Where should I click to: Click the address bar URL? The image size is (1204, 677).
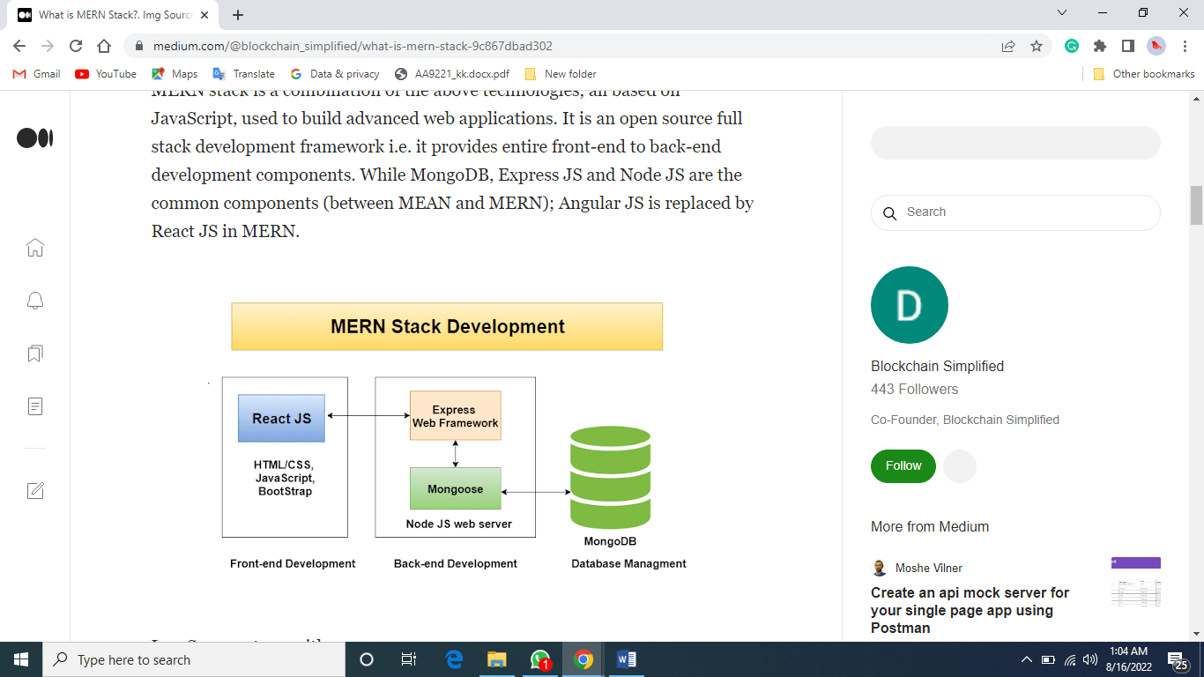click(353, 46)
